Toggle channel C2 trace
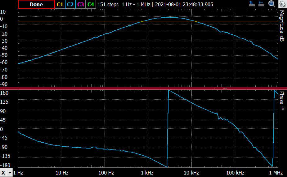Screen dimensions: 287x177 [70, 4]
